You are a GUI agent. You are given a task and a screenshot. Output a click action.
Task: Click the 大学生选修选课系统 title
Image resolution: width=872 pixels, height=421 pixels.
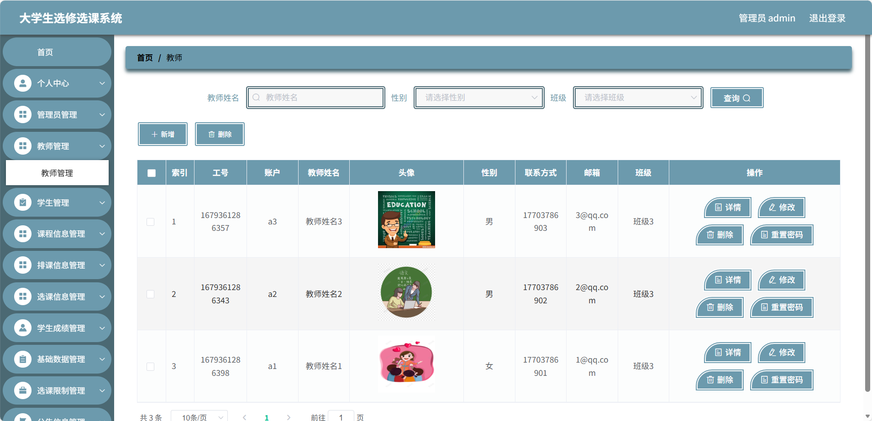click(71, 18)
